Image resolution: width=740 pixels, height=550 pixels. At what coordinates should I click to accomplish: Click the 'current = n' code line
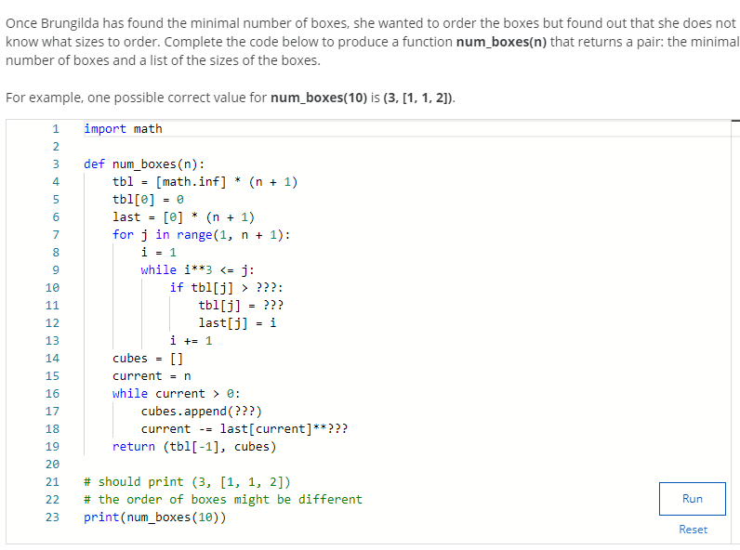coord(152,376)
